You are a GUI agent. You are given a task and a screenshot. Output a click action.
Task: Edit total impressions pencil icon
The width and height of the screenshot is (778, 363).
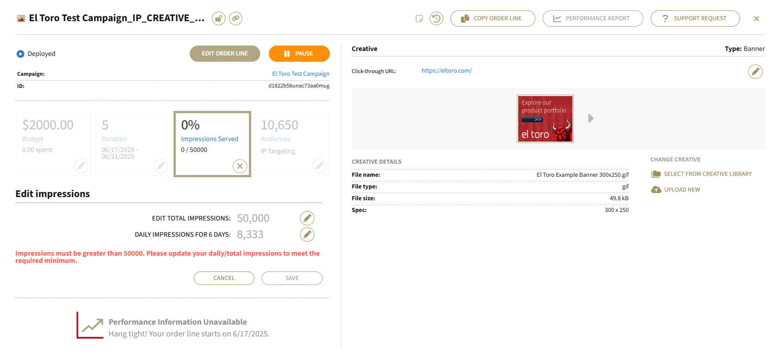307,218
